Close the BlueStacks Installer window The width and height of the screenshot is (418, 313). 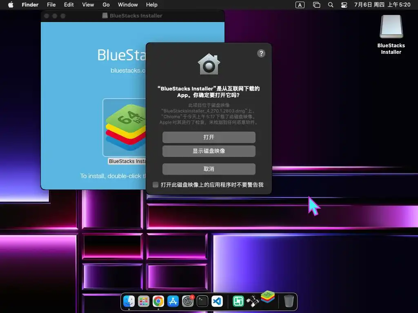coord(47,16)
